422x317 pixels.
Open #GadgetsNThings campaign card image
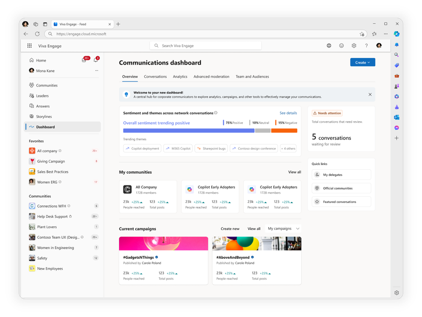(x=163, y=244)
